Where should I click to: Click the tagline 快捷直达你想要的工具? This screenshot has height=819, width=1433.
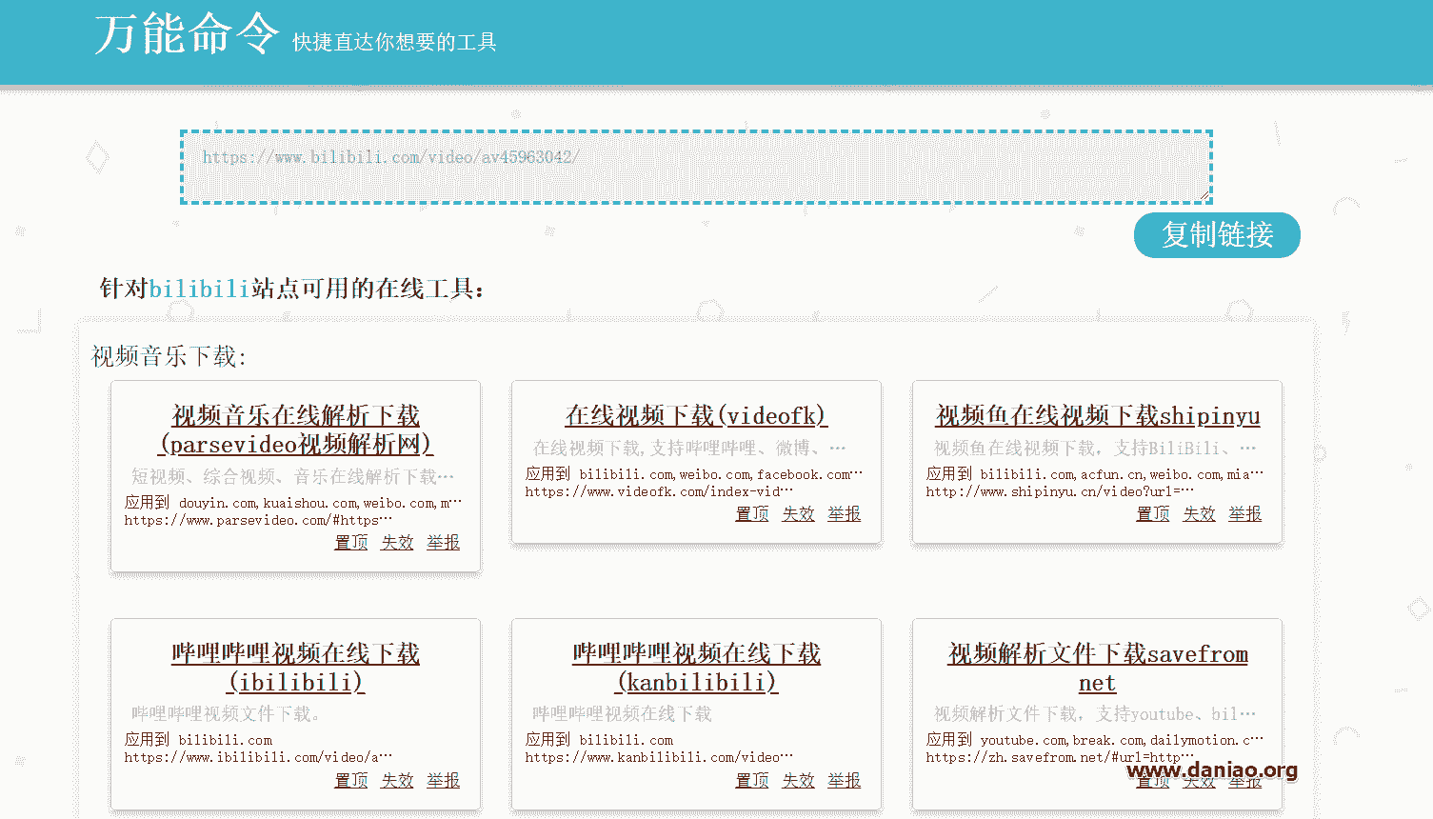coord(394,42)
